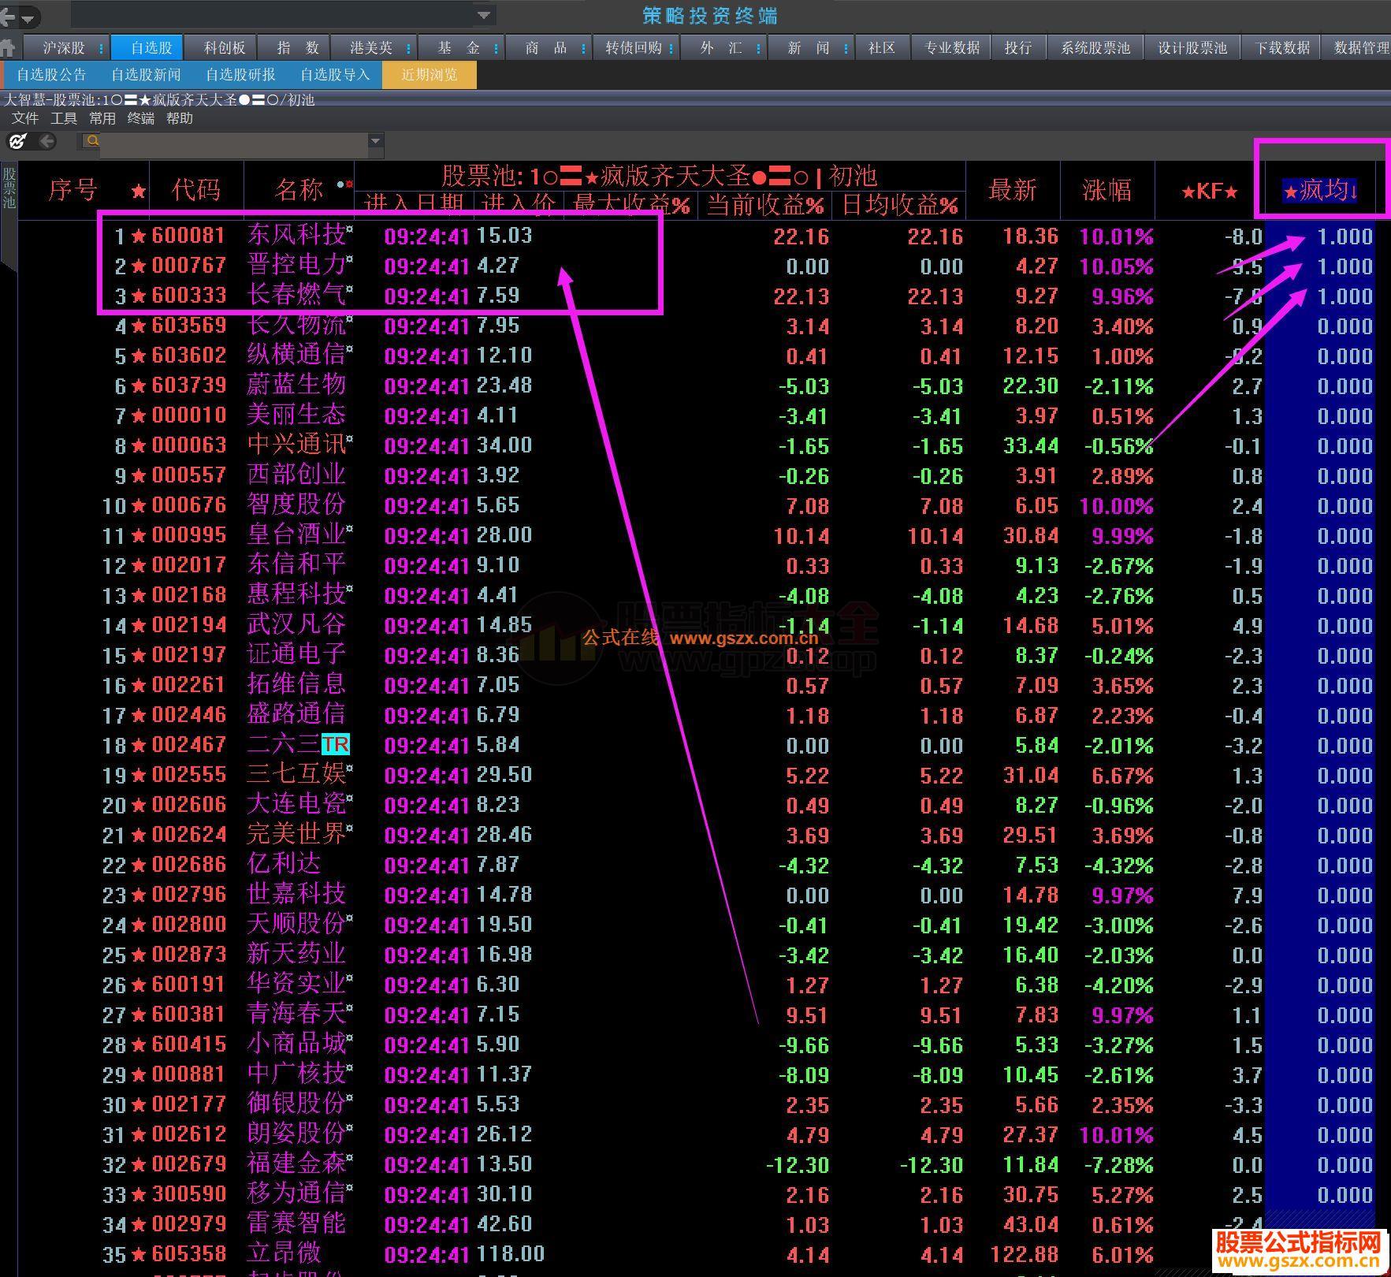Screen dimensions: 1391x1277
Task: Sort by the ★KF★ column header
Action: coord(1210,191)
